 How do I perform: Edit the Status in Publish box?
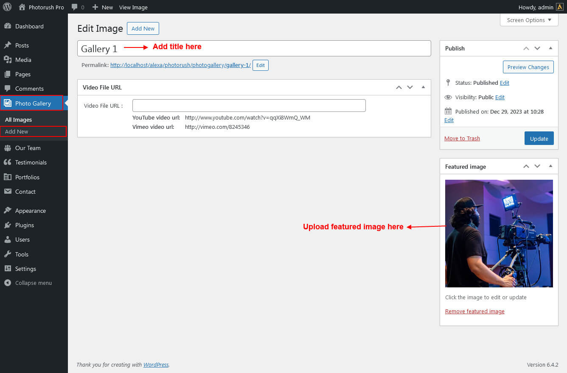[x=505, y=83]
